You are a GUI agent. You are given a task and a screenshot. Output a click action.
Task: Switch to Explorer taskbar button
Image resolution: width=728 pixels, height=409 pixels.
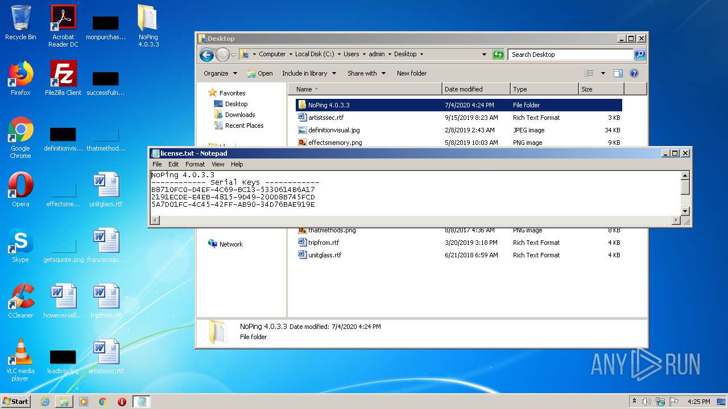[64, 402]
